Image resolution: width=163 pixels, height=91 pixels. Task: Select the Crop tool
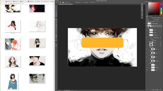pos(56,13)
